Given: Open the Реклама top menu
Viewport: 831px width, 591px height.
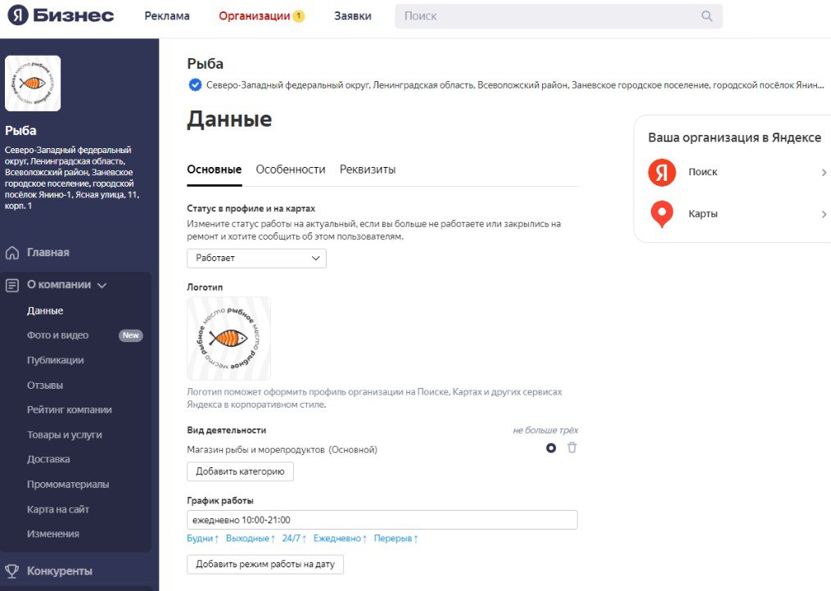Looking at the screenshot, I should (167, 16).
